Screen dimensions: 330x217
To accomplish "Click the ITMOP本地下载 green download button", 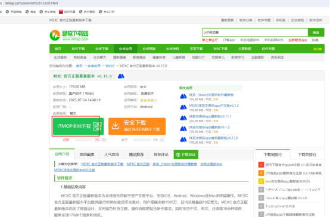I will pyautogui.click(x=78, y=126).
